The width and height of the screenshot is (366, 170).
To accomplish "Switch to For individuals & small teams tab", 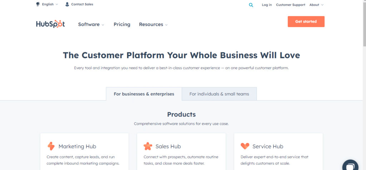I will click(219, 94).
